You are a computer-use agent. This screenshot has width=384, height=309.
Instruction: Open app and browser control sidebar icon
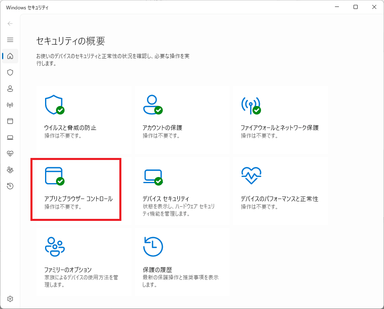(x=10, y=121)
